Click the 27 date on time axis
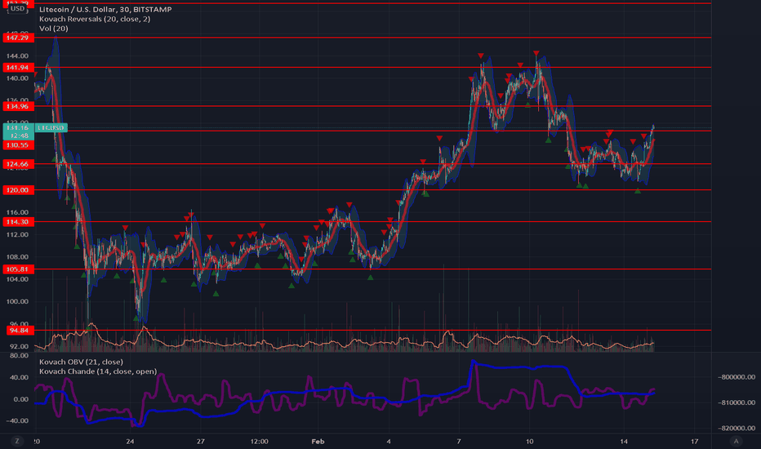 pos(200,441)
